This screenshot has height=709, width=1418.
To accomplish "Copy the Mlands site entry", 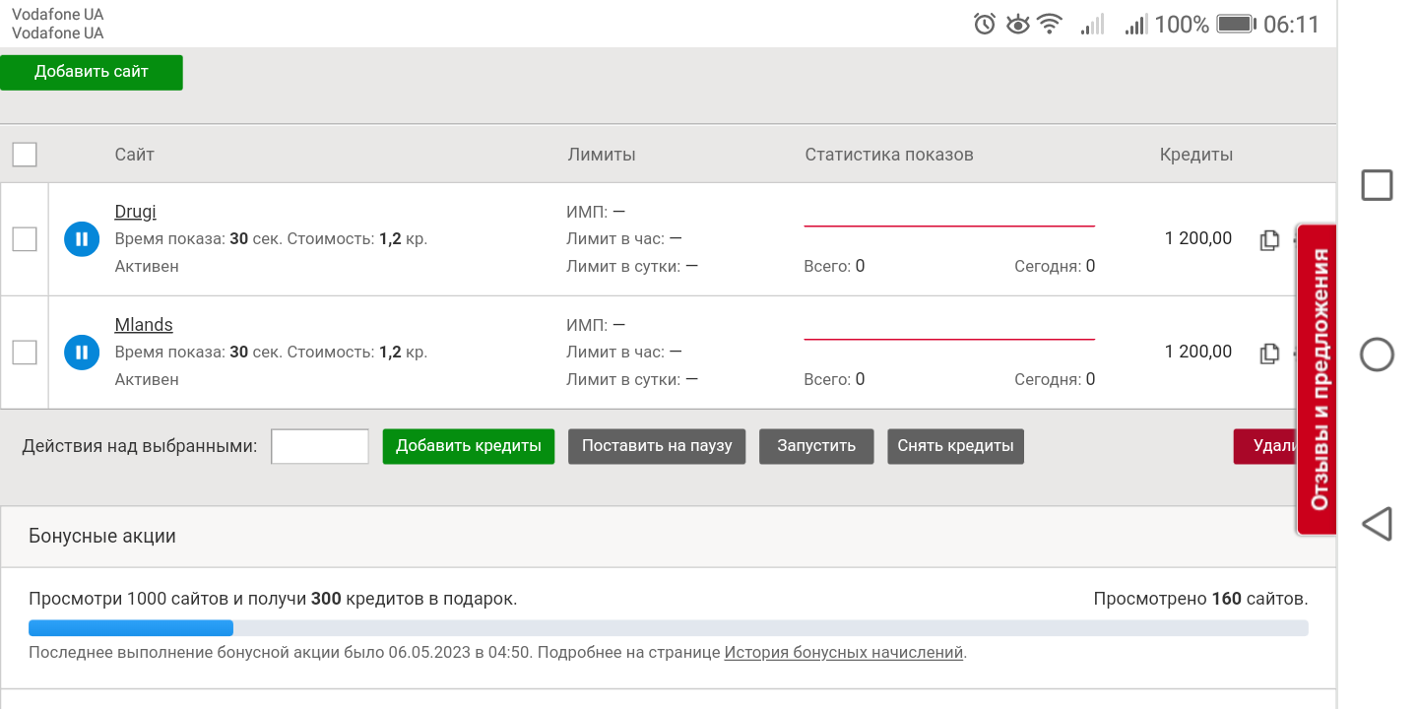I will click(x=1269, y=353).
